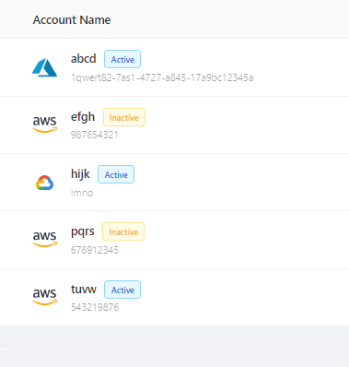
Task: Open the pqrs account name
Action: (x=83, y=231)
